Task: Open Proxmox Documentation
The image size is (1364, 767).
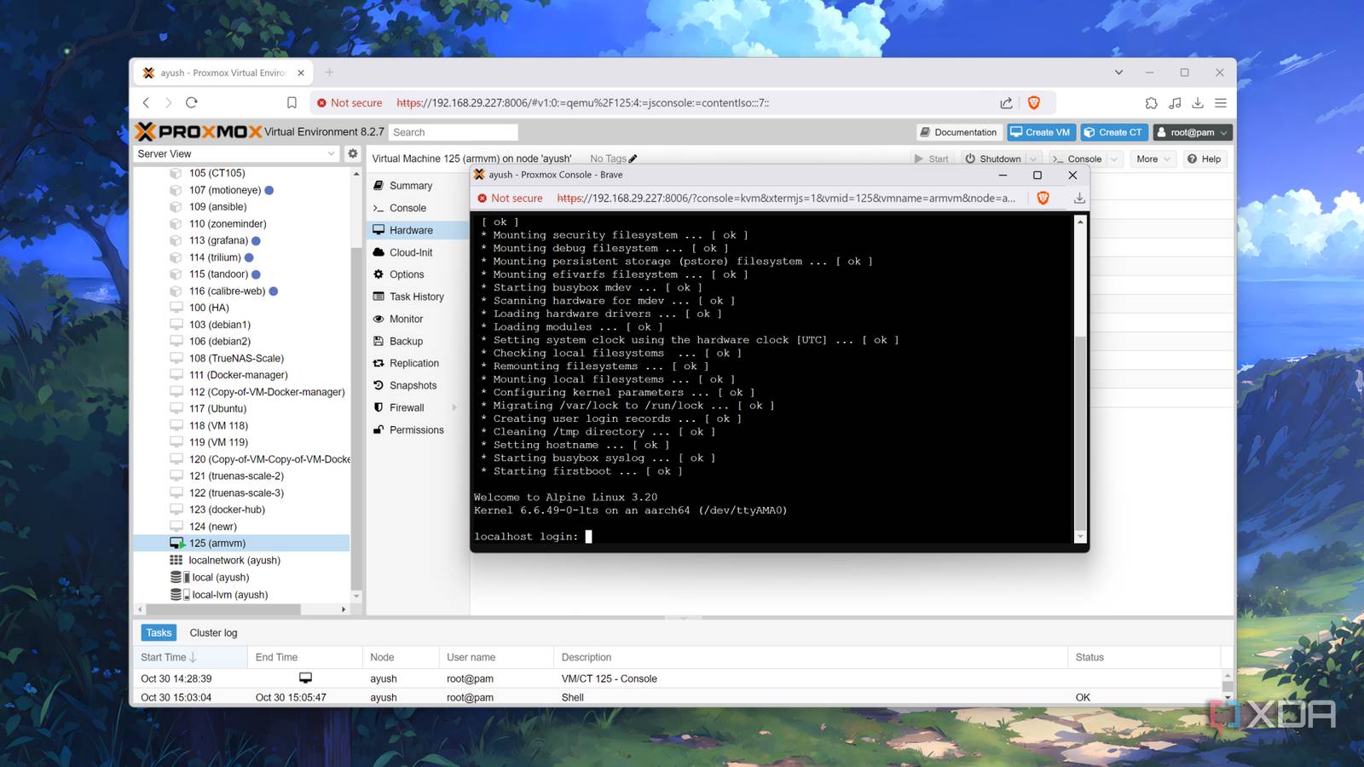Action: pos(958,132)
